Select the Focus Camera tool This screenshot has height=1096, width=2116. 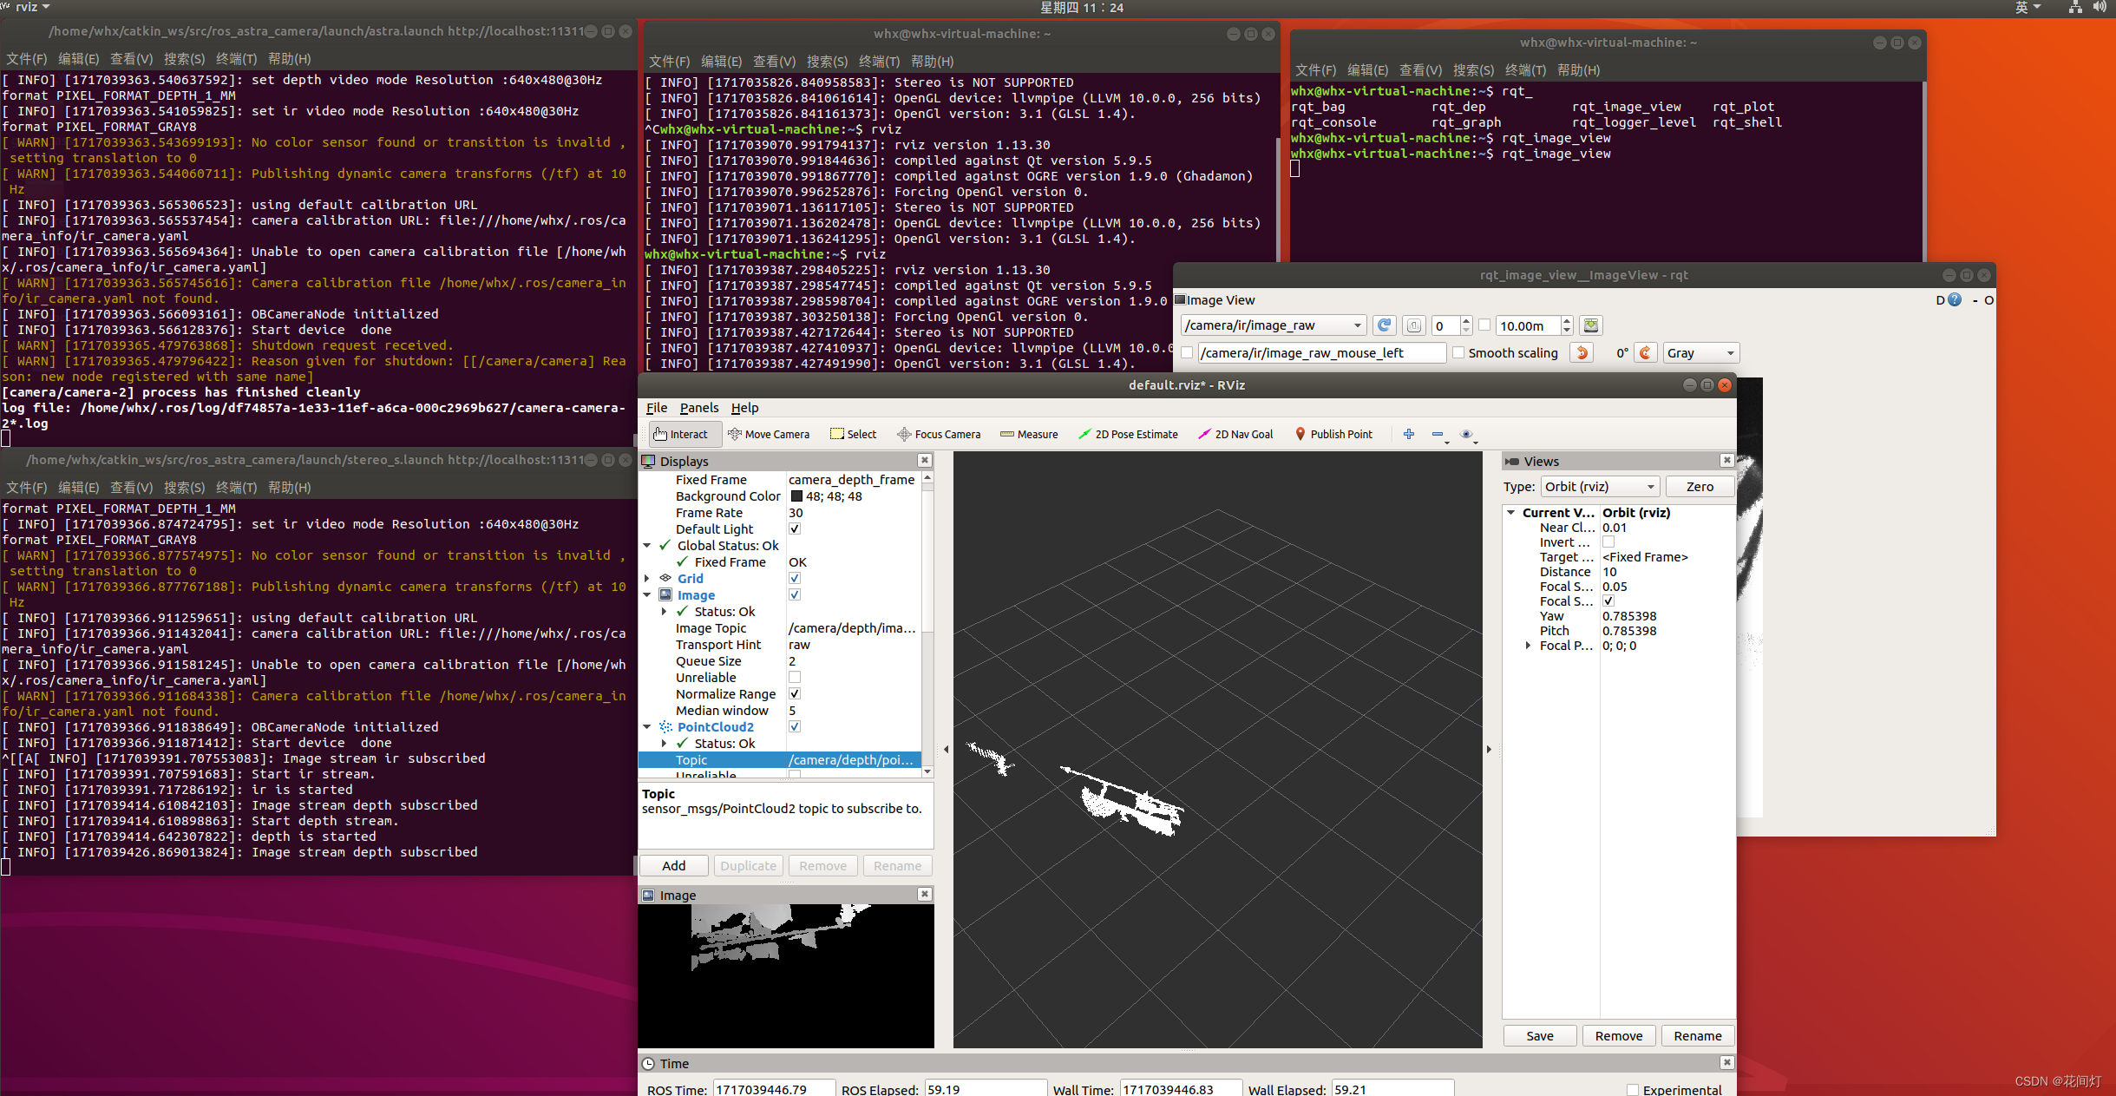point(939,434)
